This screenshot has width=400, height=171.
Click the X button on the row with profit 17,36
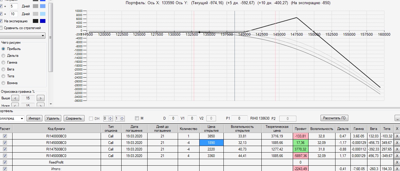pyautogui.click(x=397, y=143)
